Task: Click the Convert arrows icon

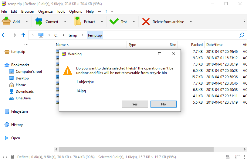Action: tap(39, 21)
